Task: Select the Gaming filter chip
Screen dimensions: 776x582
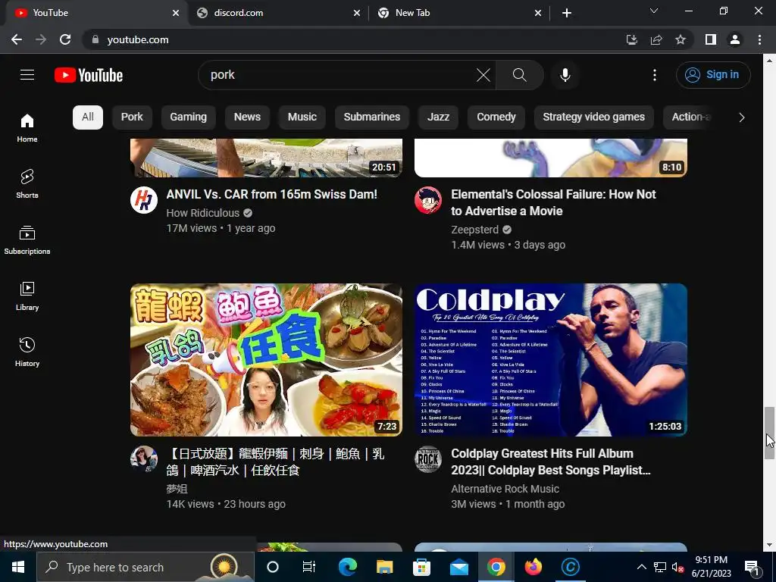Action: click(x=188, y=117)
